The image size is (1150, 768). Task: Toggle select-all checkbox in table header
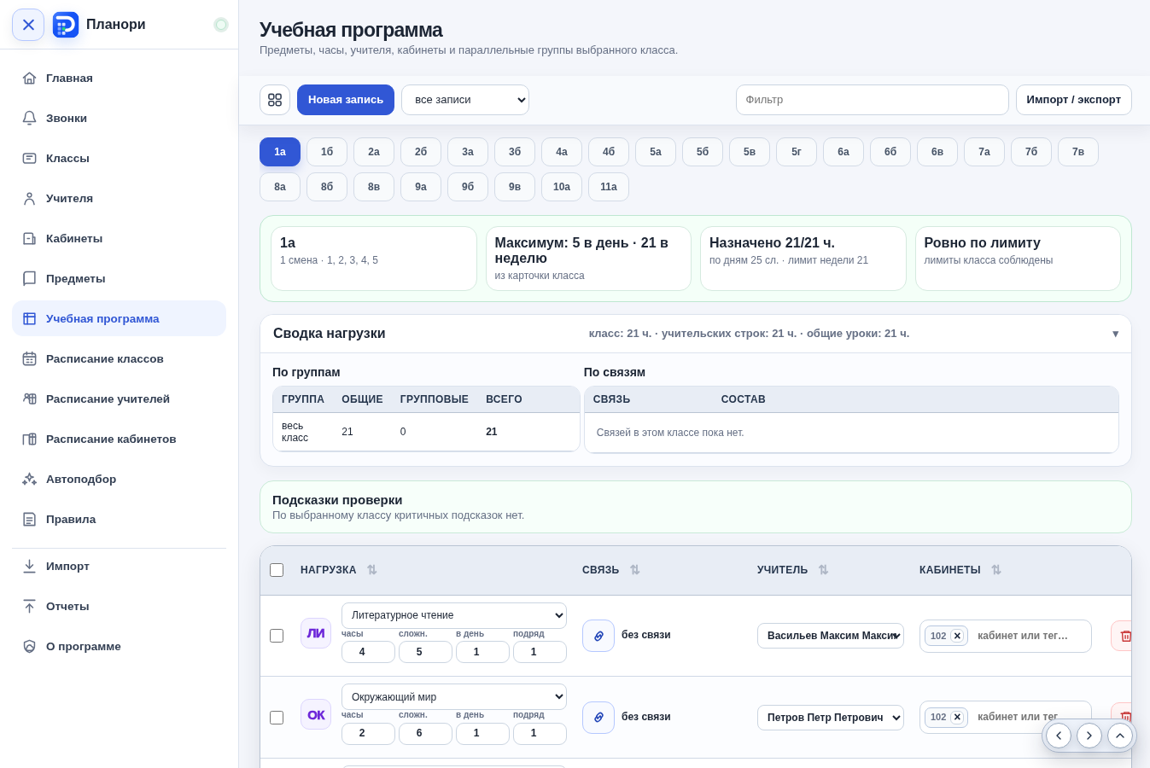click(x=277, y=570)
